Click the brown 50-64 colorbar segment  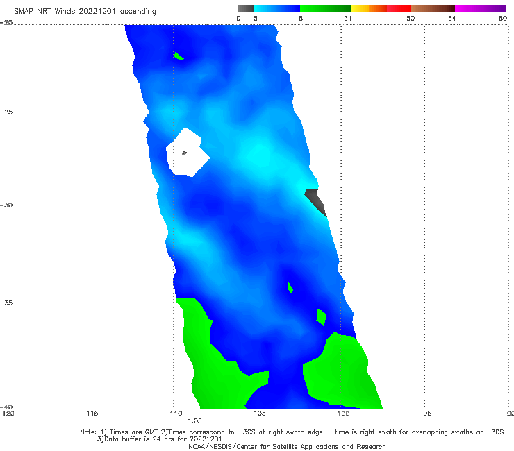(433, 8)
